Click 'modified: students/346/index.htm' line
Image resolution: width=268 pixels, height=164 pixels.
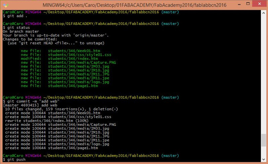tap(59, 59)
